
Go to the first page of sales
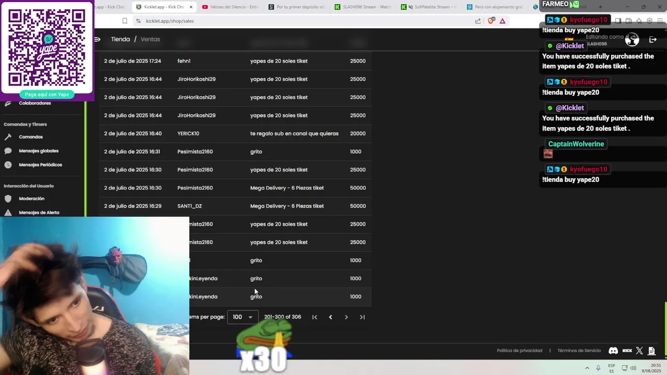coord(315,317)
